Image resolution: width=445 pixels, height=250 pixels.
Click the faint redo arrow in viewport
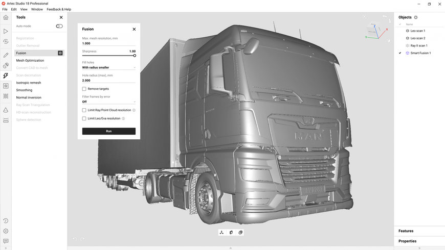82,239
